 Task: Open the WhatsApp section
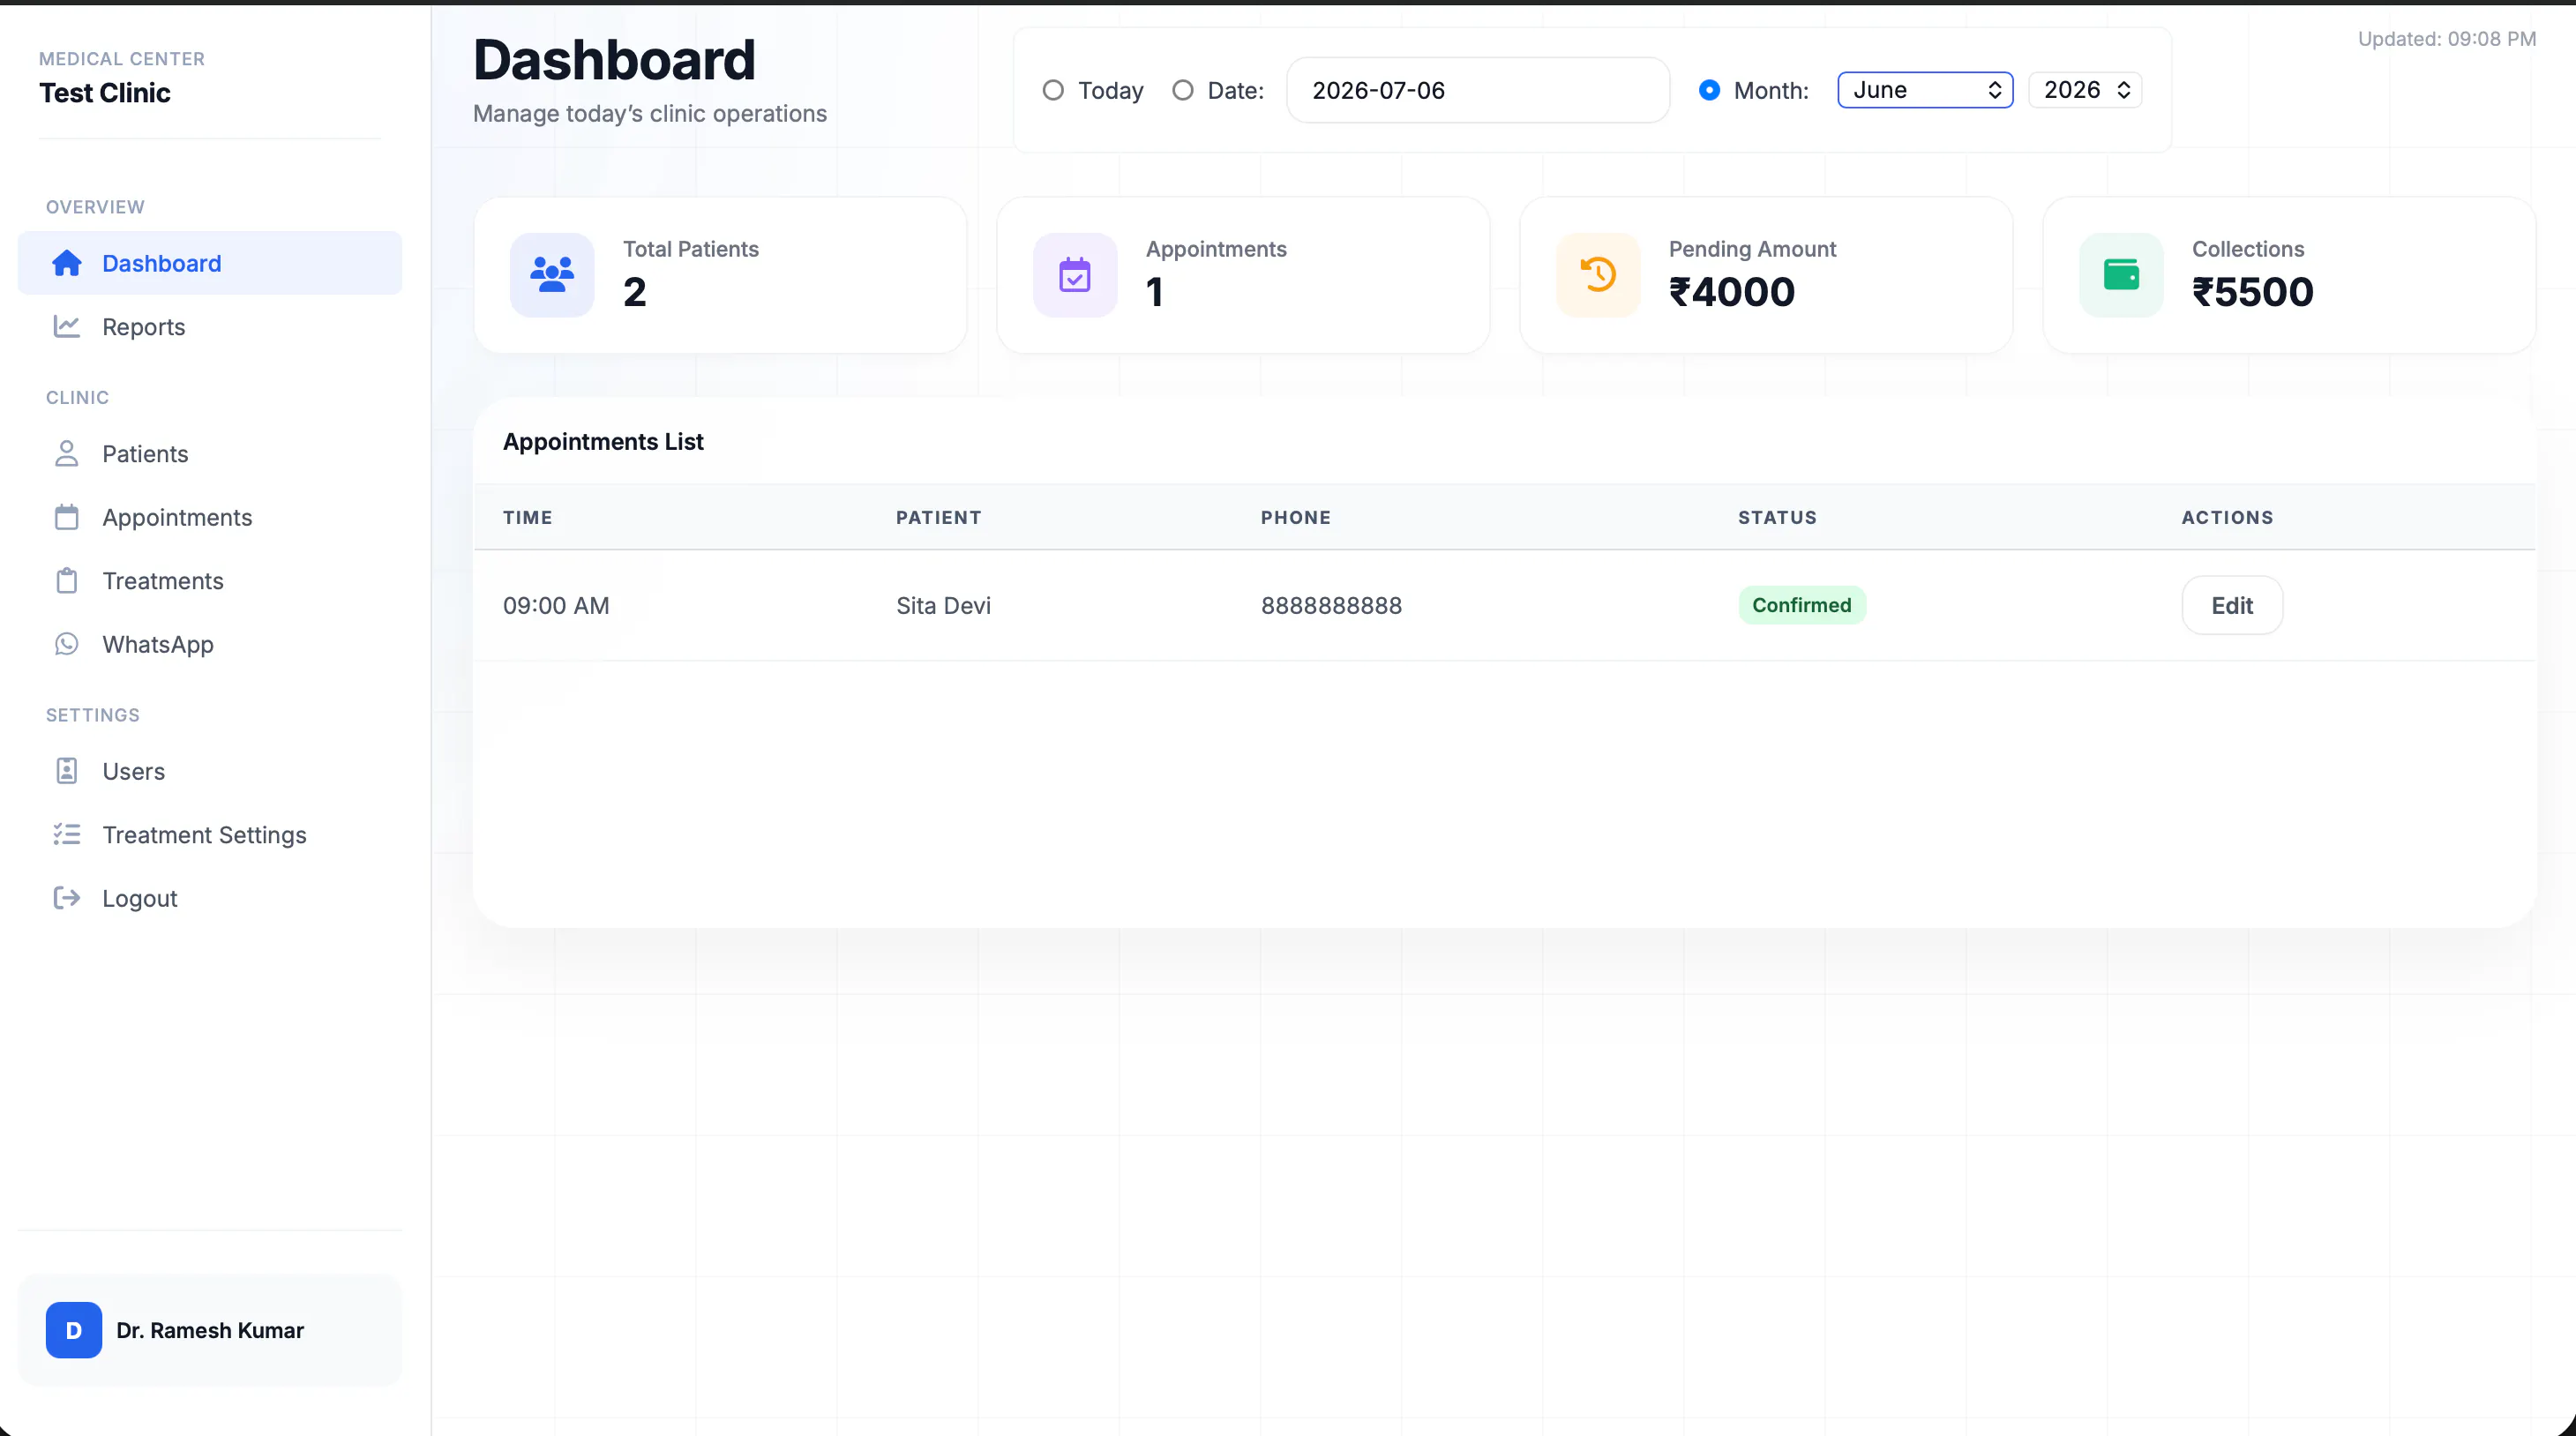[x=210, y=644]
